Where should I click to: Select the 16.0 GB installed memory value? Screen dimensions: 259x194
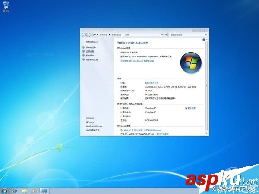click(148, 91)
